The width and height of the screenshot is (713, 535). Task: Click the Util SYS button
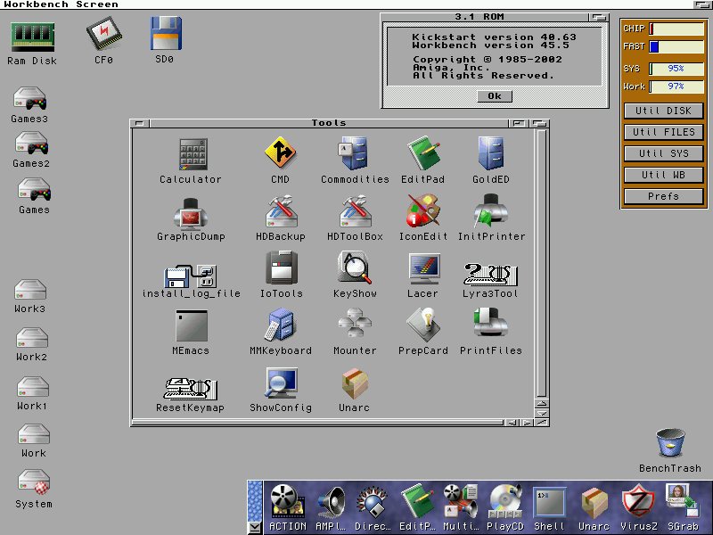[663, 153]
